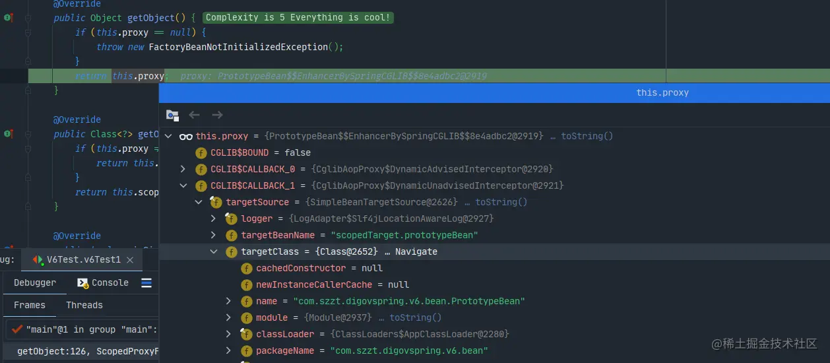Go back with the left arrow in popup toolbar

pyautogui.click(x=194, y=115)
